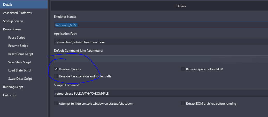Open Save State Script
Viewport: 268px width, 117px height.
pyautogui.click(x=20, y=62)
